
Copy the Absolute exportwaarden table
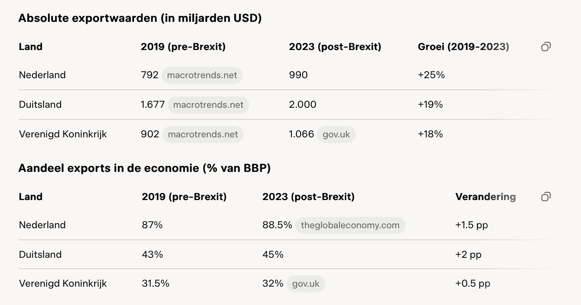546,46
